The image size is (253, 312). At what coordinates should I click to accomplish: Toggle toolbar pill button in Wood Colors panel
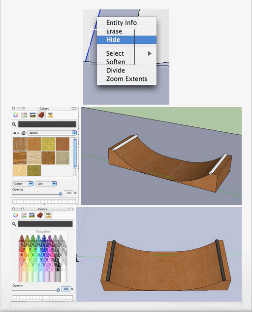(74, 109)
